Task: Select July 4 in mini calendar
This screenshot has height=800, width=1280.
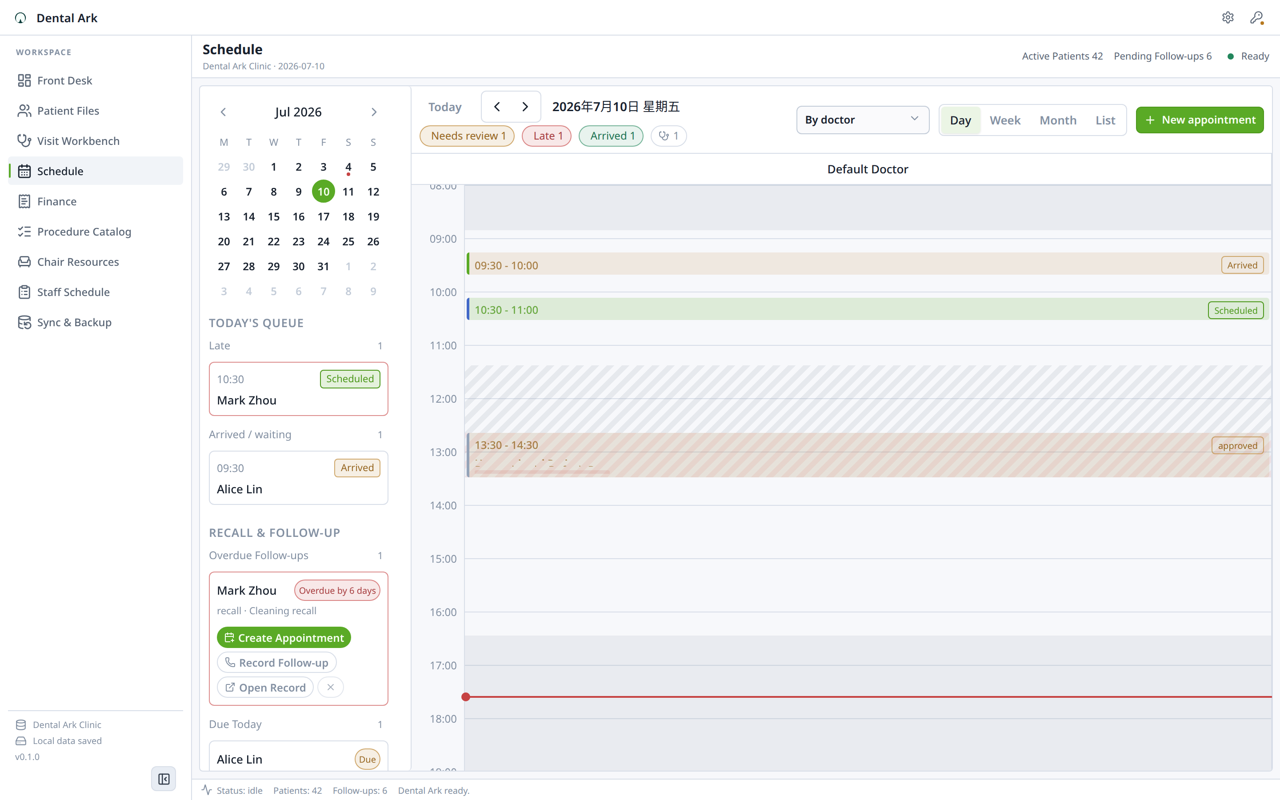Action: (x=348, y=167)
